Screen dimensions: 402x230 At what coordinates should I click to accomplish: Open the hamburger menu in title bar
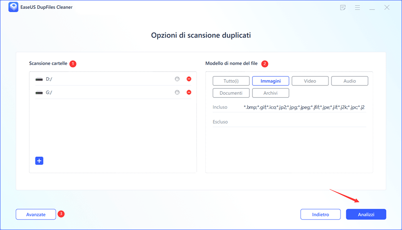click(x=357, y=8)
